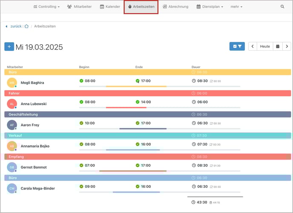Screen dimensions: 293x213
Task: Click Anna Lubowski's 08:00 begin check icon
Action: pyautogui.click(x=81, y=102)
